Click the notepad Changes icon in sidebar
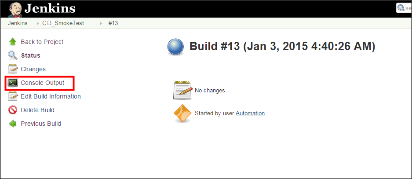The width and height of the screenshot is (412, 179). pos(13,69)
